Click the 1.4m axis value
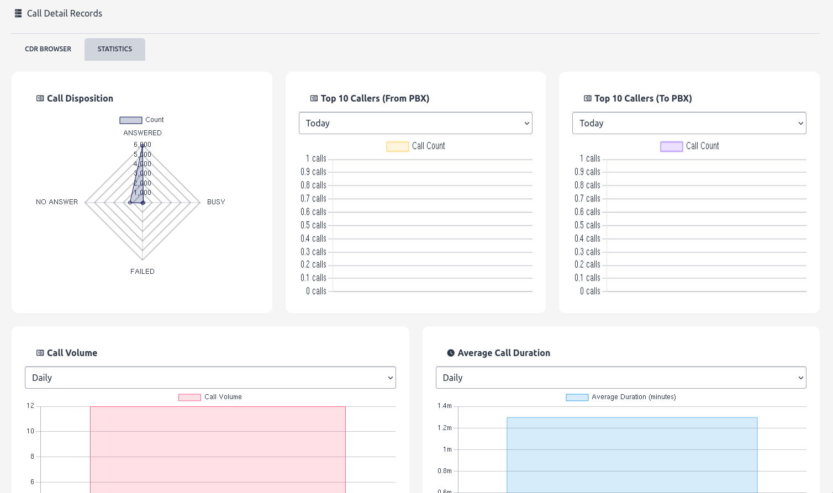Screen dimensions: 833x493 click(x=445, y=406)
